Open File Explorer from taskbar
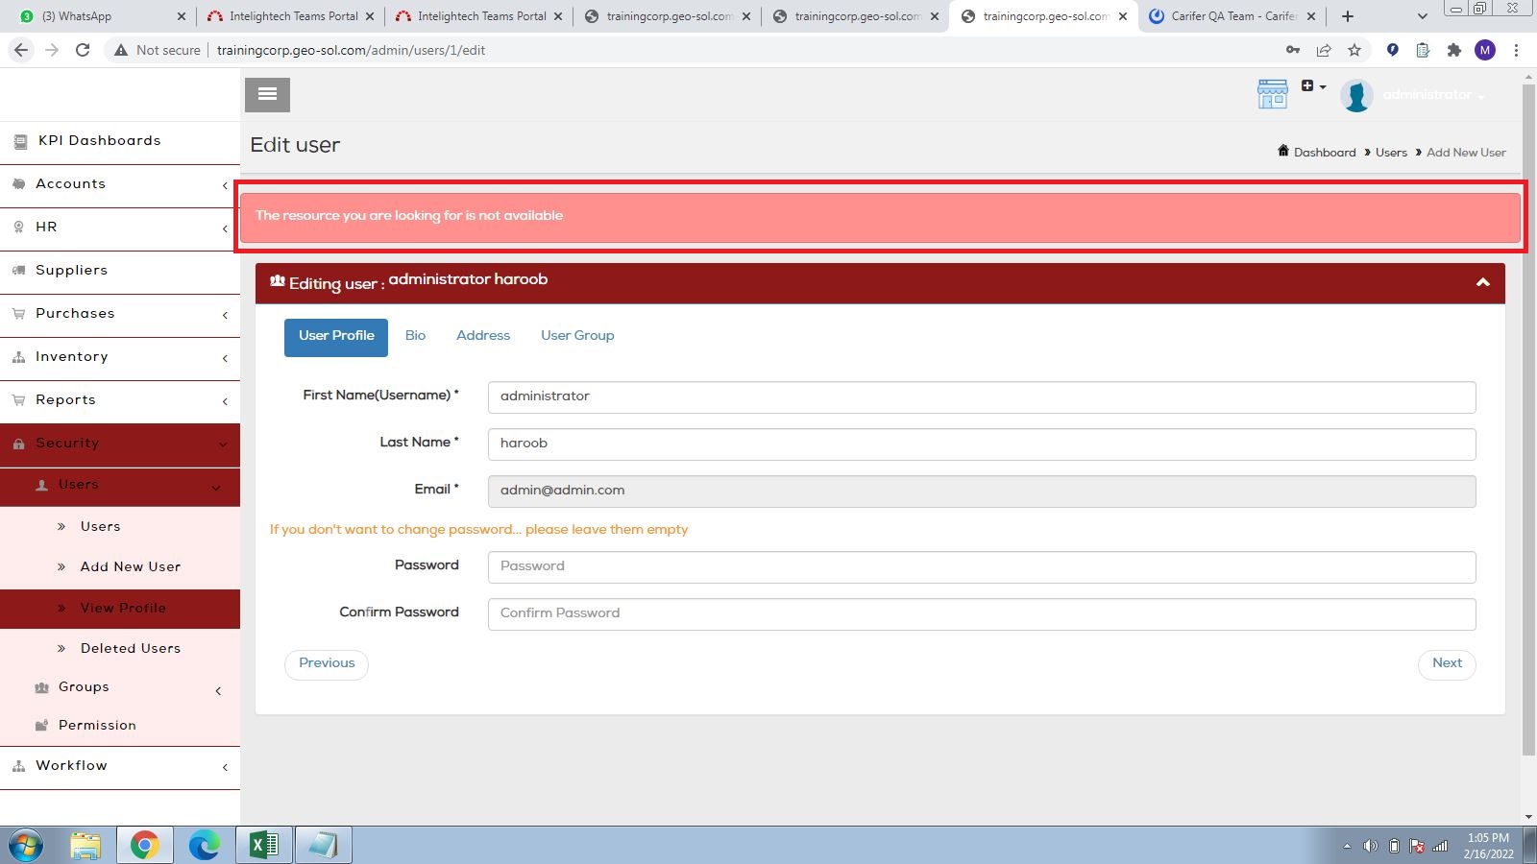The height and width of the screenshot is (864, 1537). tap(85, 845)
